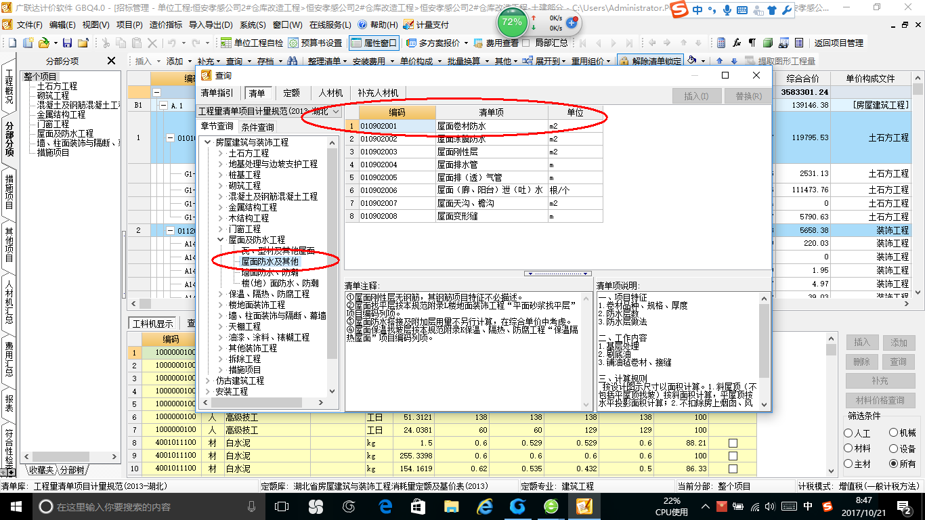The image size is (925, 520).
Task: Click the green 3D cube toolbar icon
Action: (x=767, y=43)
